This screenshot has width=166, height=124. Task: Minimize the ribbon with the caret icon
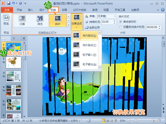click(158, 10)
